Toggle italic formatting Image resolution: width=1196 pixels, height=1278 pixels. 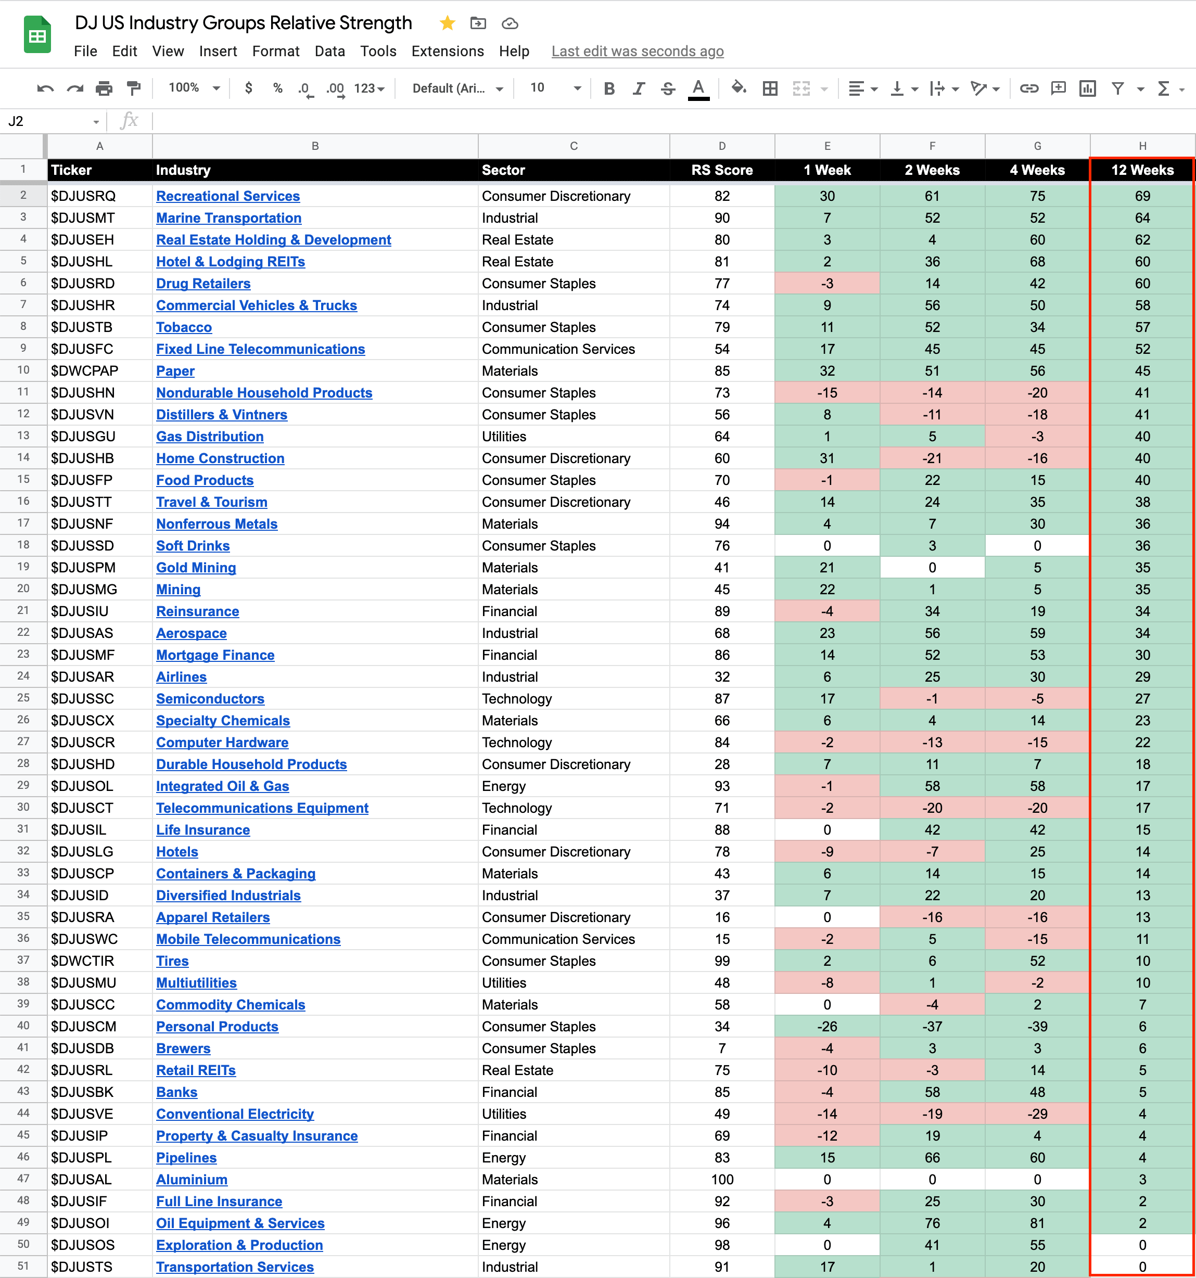click(x=639, y=88)
